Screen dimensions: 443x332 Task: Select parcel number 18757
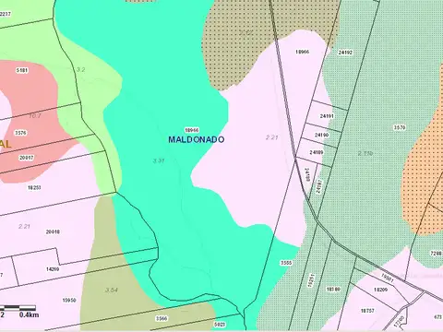coord(367,311)
